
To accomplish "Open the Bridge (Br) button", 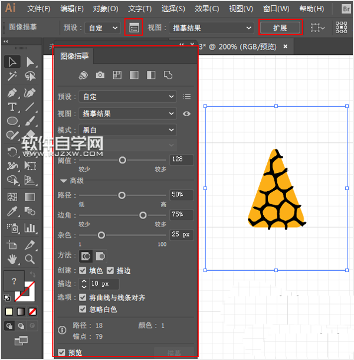I will click(346, 9).
